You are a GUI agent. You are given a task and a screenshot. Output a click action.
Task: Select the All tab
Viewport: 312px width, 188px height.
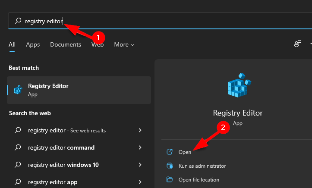(x=12, y=44)
